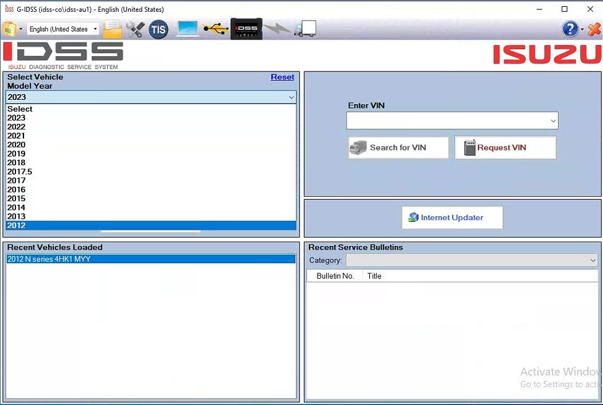Viewport: 603px width, 405px height.
Task: Click the package box icon in the toolbar
Action: tap(10, 29)
